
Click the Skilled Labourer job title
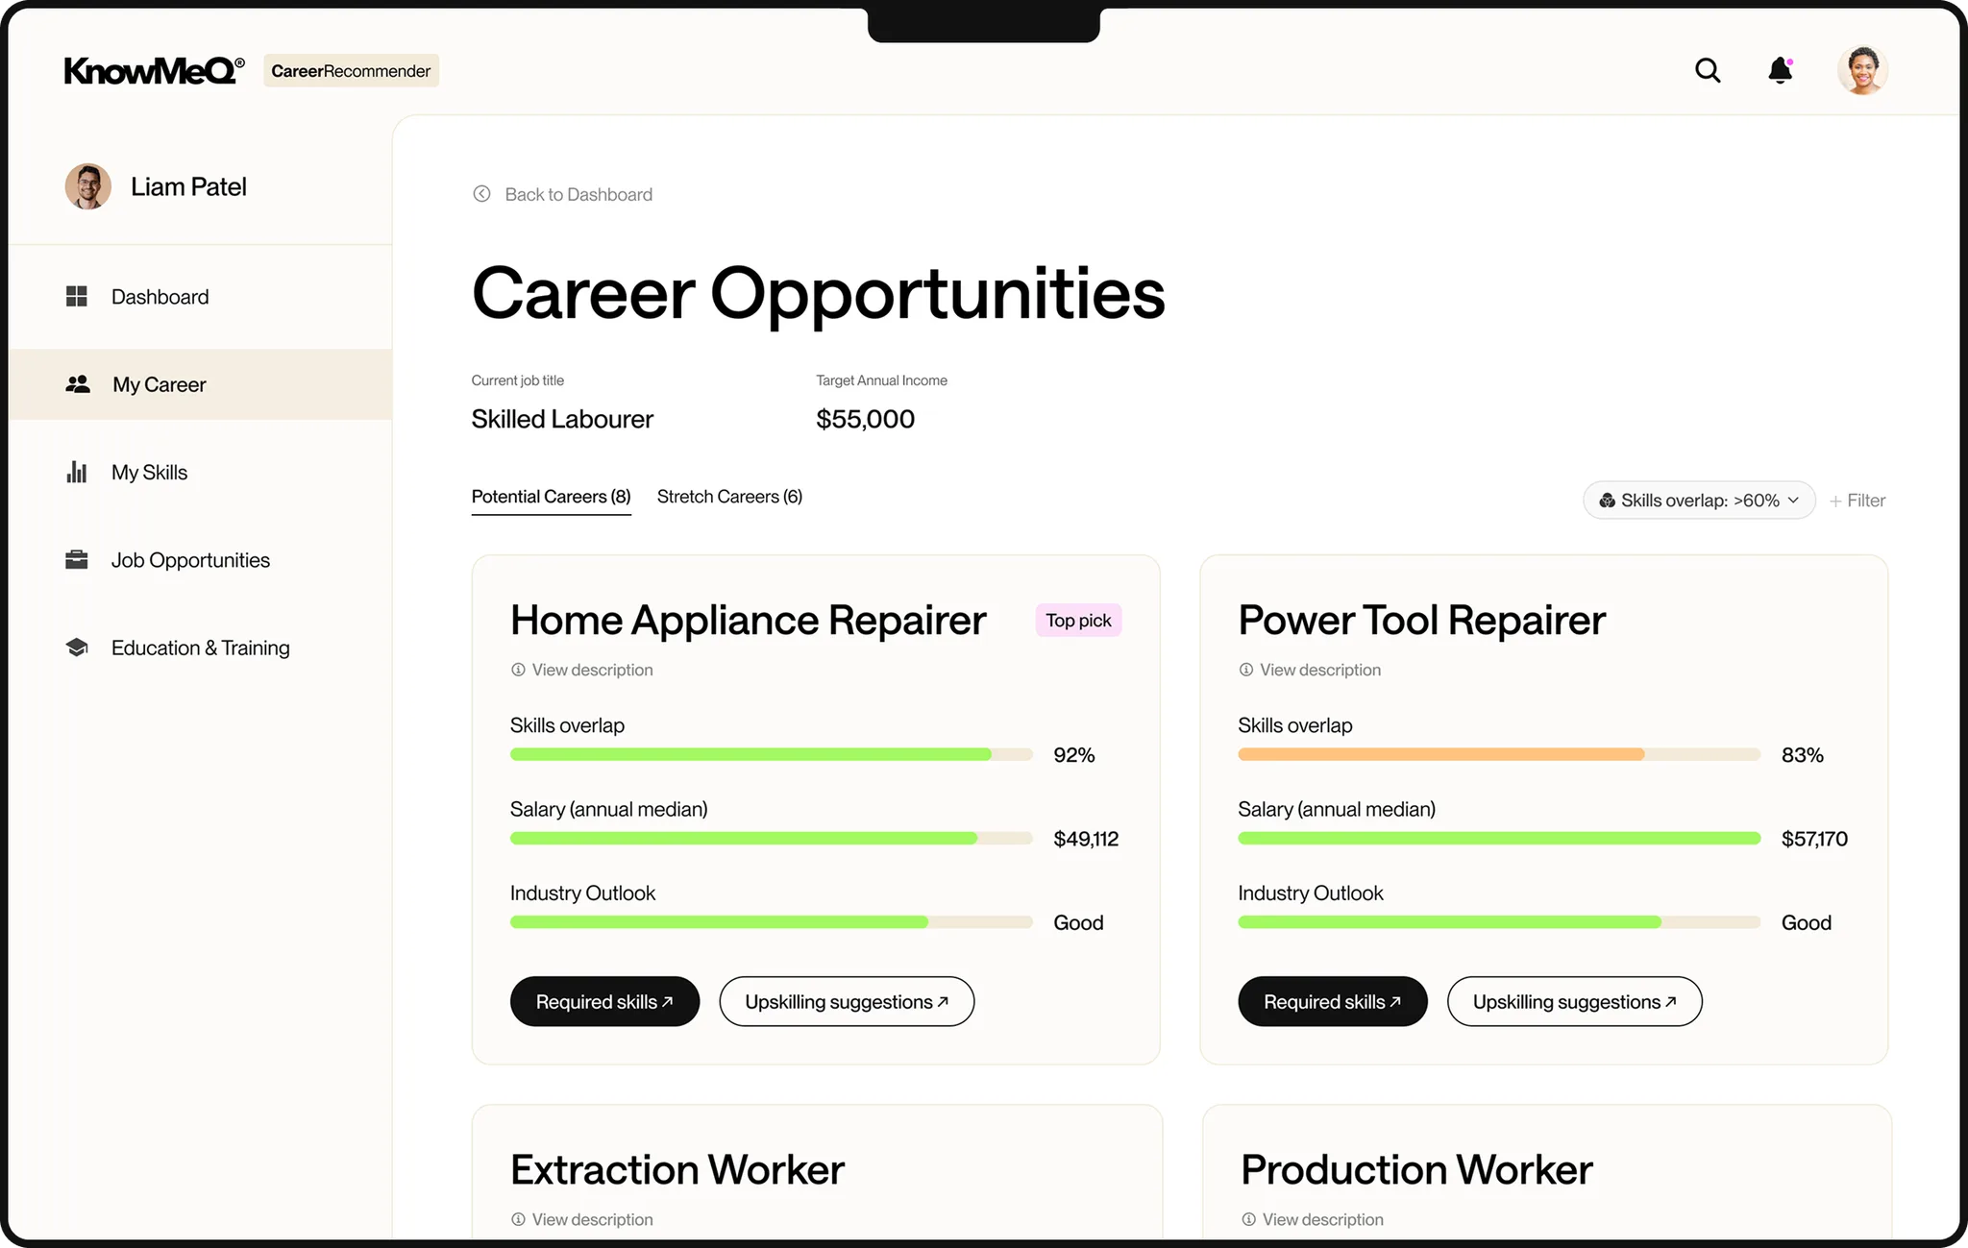(562, 419)
